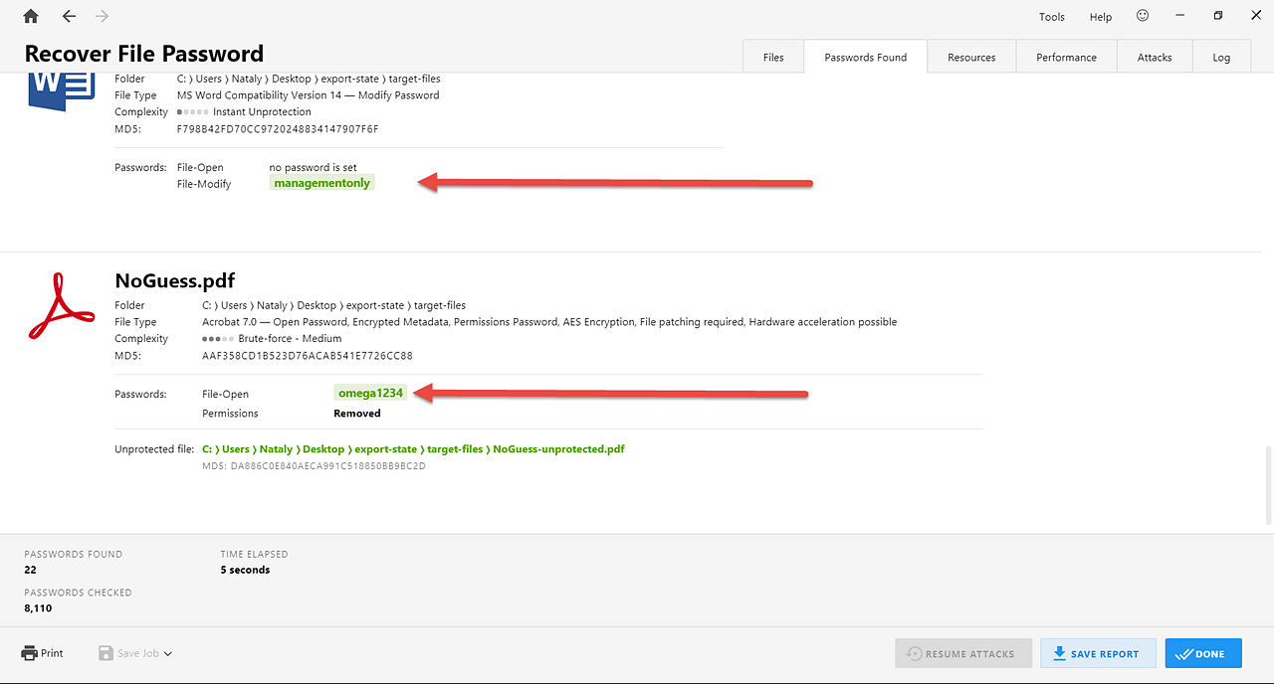Open the Save Job dropdown

[135, 653]
